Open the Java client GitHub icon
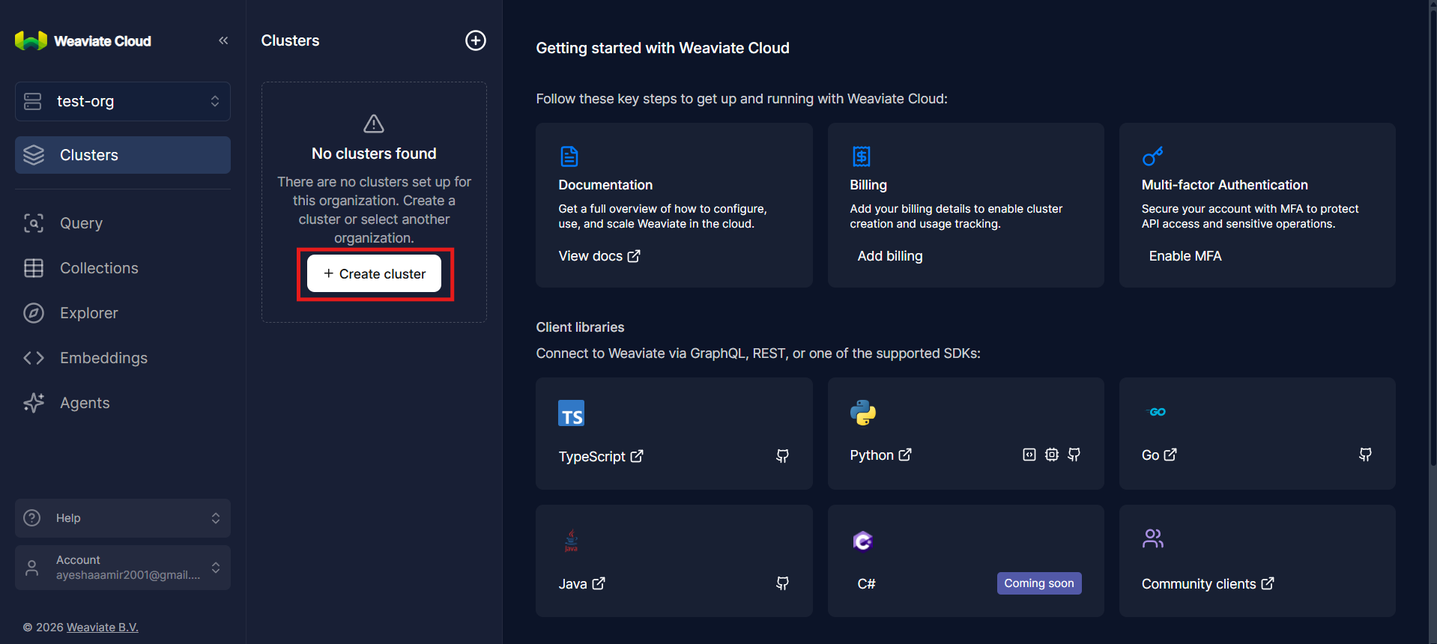The image size is (1437, 644). pos(782,583)
